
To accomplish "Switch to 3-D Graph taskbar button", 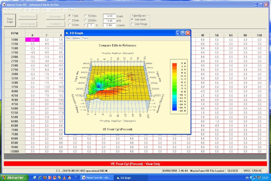I will pyautogui.click(x=131, y=178).
